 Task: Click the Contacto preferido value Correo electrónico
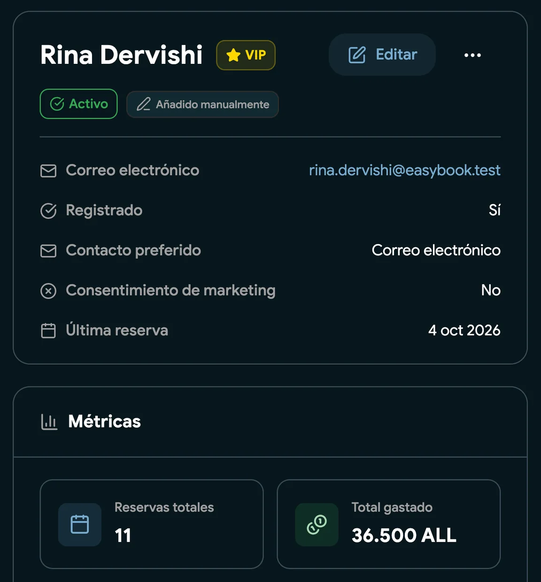coord(436,250)
